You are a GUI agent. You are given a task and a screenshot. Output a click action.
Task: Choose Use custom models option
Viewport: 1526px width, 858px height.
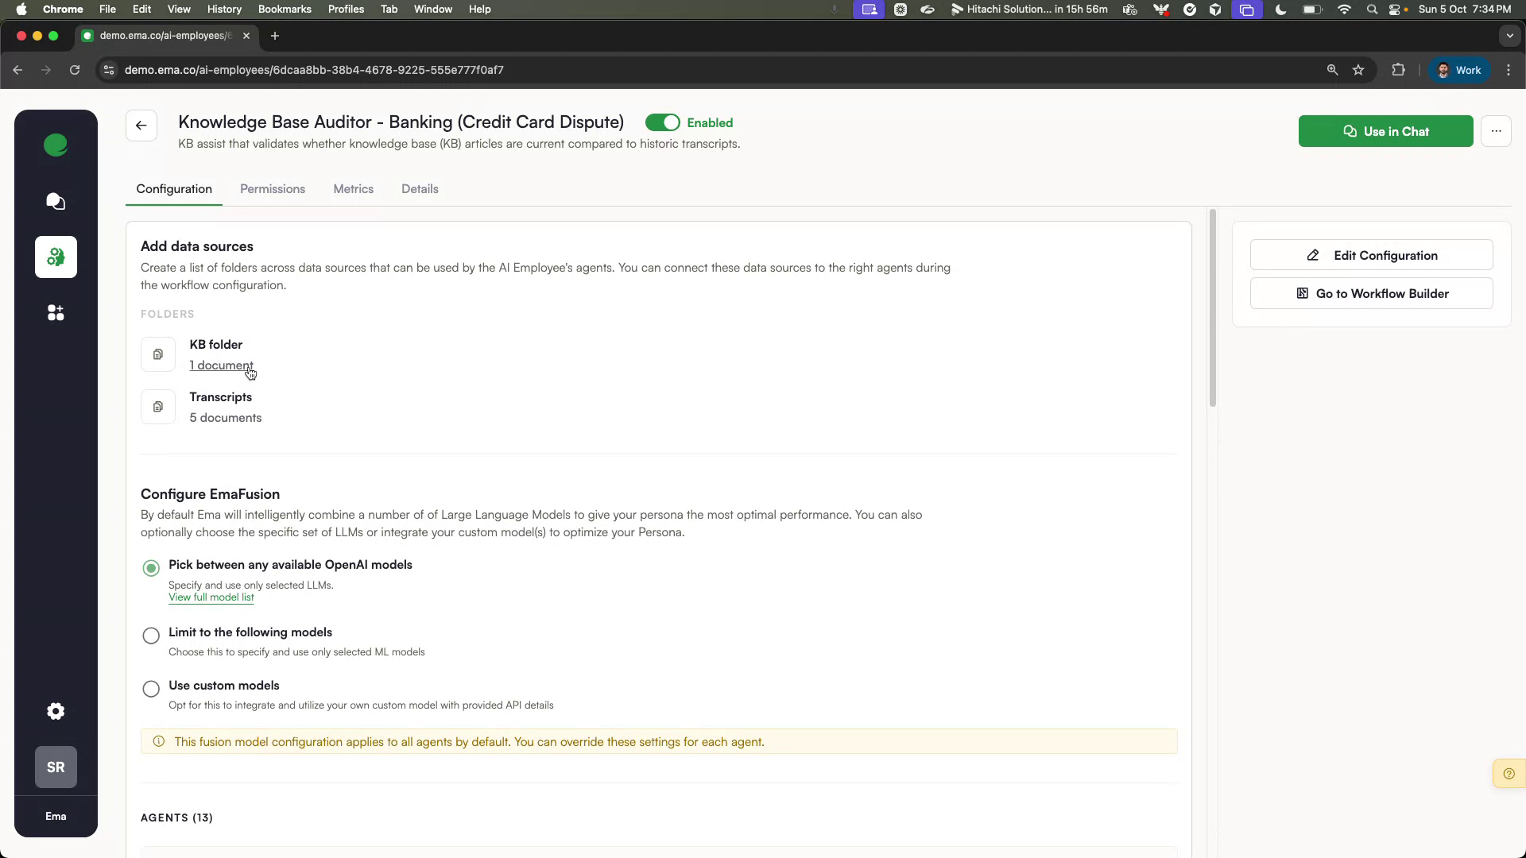pyautogui.click(x=150, y=689)
